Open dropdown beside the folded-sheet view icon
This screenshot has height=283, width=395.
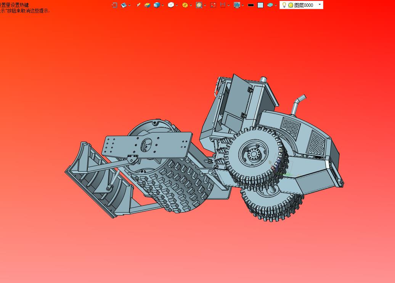pos(130,5)
